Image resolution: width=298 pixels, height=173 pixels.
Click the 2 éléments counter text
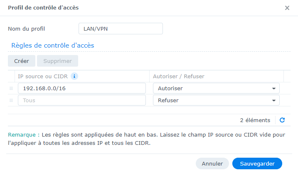[x=255, y=120]
